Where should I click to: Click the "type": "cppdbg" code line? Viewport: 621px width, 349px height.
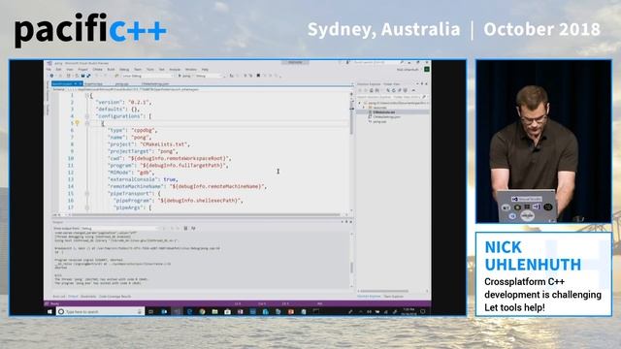coord(133,130)
